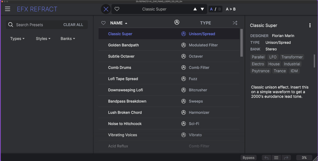Expand the Banks filter dropdown

pos(68,39)
